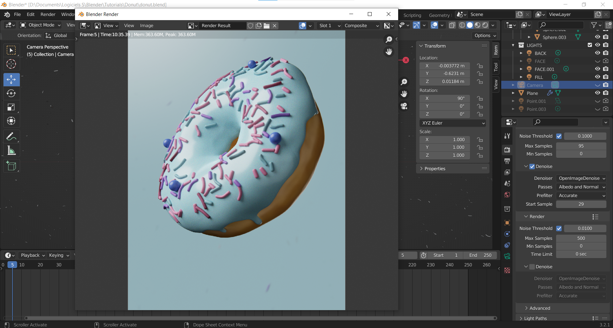Viewport: 613px width, 328px height.
Task: Open the Object Mode dropdown
Action: click(40, 25)
